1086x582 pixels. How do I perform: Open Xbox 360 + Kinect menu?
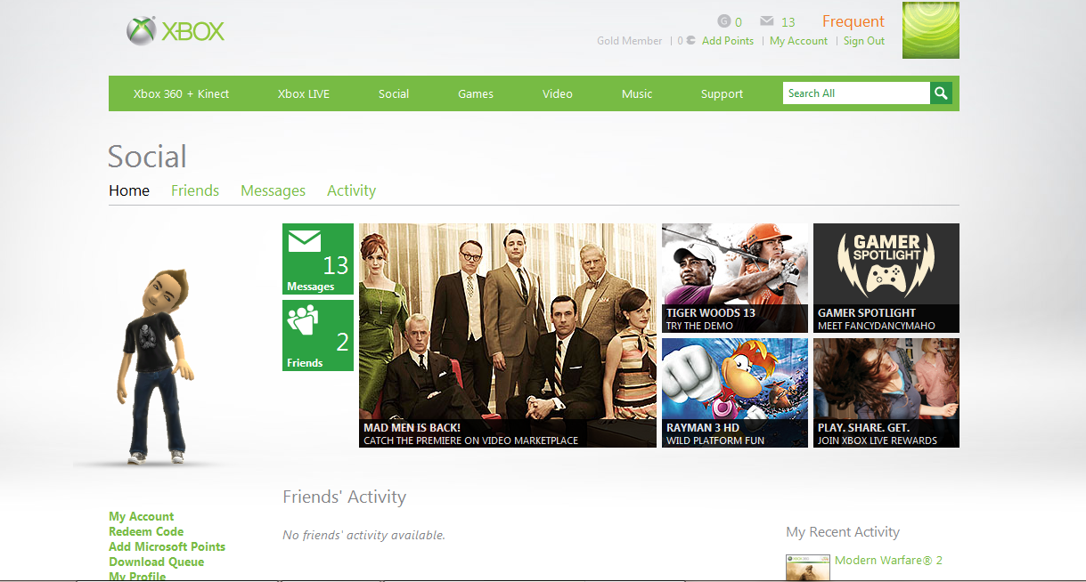[182, 93]
